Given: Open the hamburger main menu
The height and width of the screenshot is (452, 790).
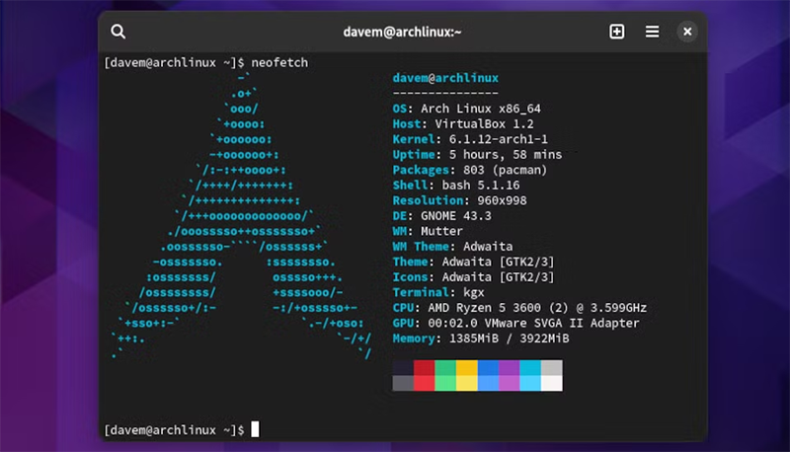Looking at the screenshot, I should coord(652,32).
